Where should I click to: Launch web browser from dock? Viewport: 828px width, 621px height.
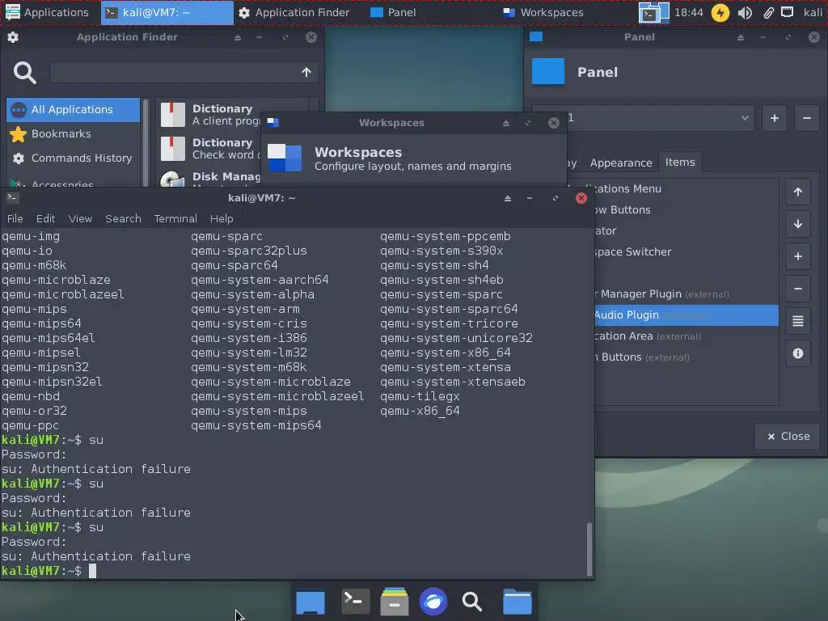pos(433,602)
